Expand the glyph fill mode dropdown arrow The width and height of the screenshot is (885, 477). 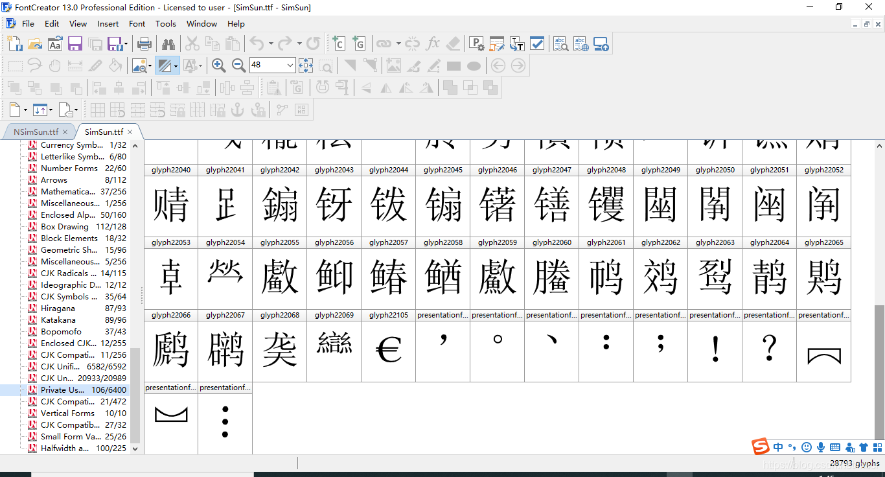coord(176,65)
